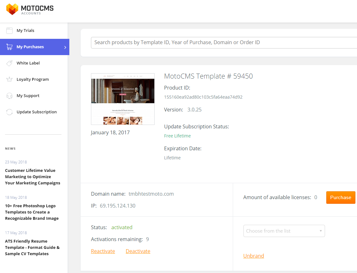Click the Activations remaining value 9
This screenshot has width=357, height=273.
click(147, 240)
